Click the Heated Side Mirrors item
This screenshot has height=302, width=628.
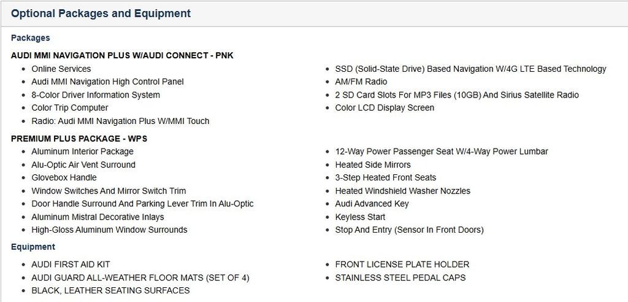click(x=373, y=165)
